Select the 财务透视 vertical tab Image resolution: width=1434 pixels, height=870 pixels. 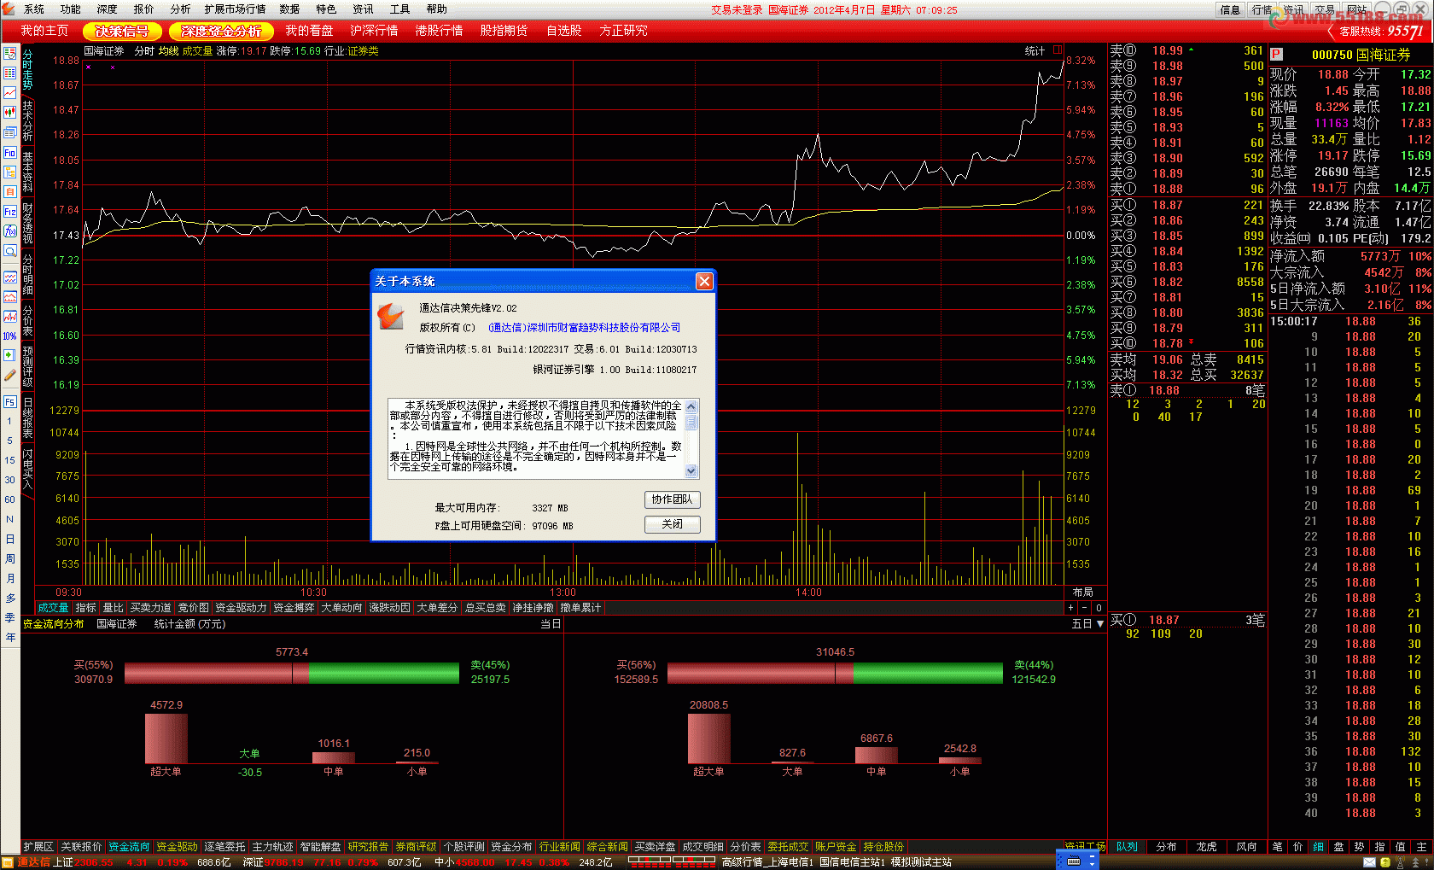(x=27, y=223)
